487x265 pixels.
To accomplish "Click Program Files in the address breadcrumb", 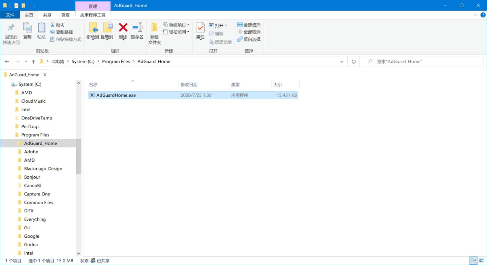I will (x=116, y=61).
